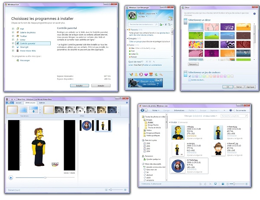
Task: Click Mike's avatar picture in Messenger
Action: pos(132,15)
